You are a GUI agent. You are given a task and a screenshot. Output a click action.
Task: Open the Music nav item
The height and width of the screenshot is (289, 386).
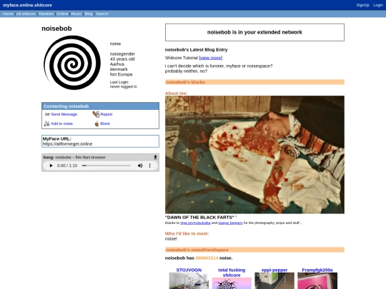76,14
